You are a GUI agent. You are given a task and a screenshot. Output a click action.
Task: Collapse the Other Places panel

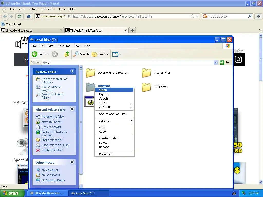(x=72, y=162)
